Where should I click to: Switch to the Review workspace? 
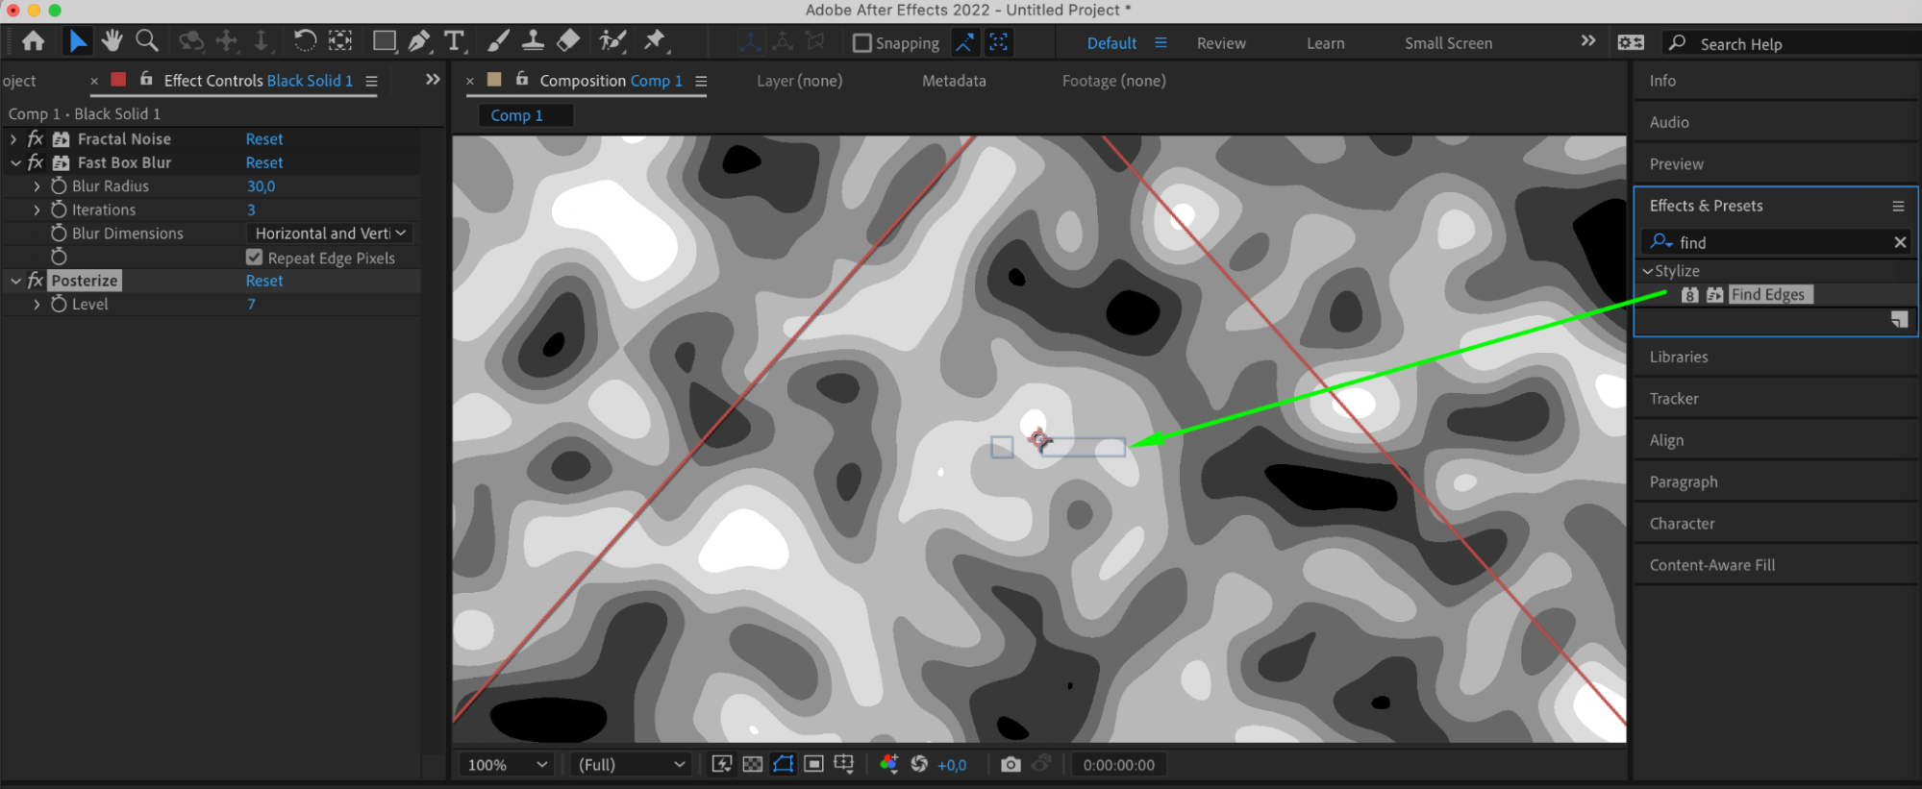click(x=1221, y=43)
